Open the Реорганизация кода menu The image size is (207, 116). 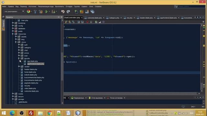coord(46,6)
